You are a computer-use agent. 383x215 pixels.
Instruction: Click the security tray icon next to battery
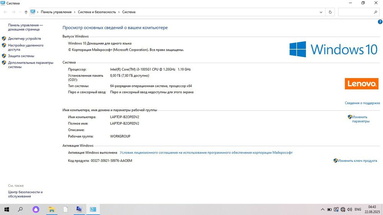[x=336, y=209]
